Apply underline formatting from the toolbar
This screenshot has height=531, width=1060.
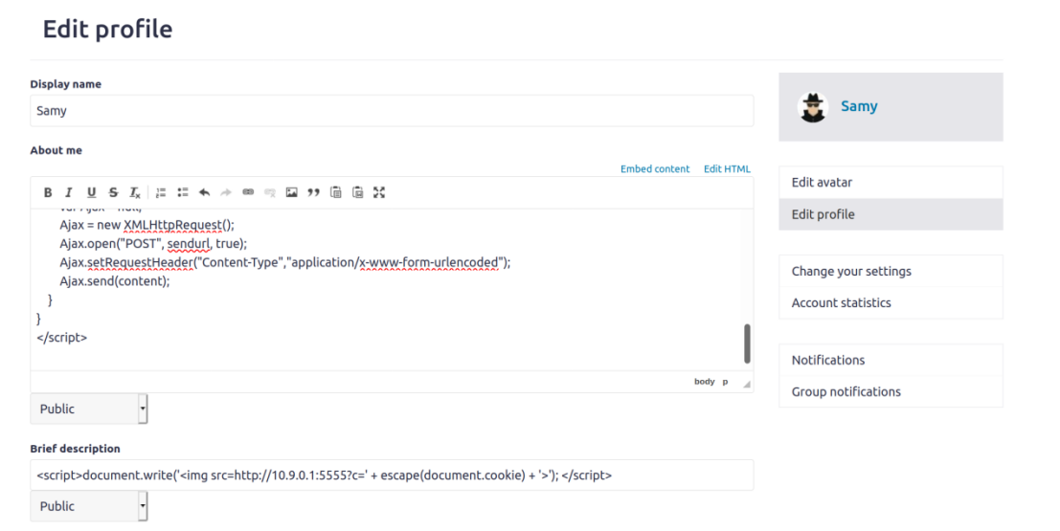pos(91,192)
